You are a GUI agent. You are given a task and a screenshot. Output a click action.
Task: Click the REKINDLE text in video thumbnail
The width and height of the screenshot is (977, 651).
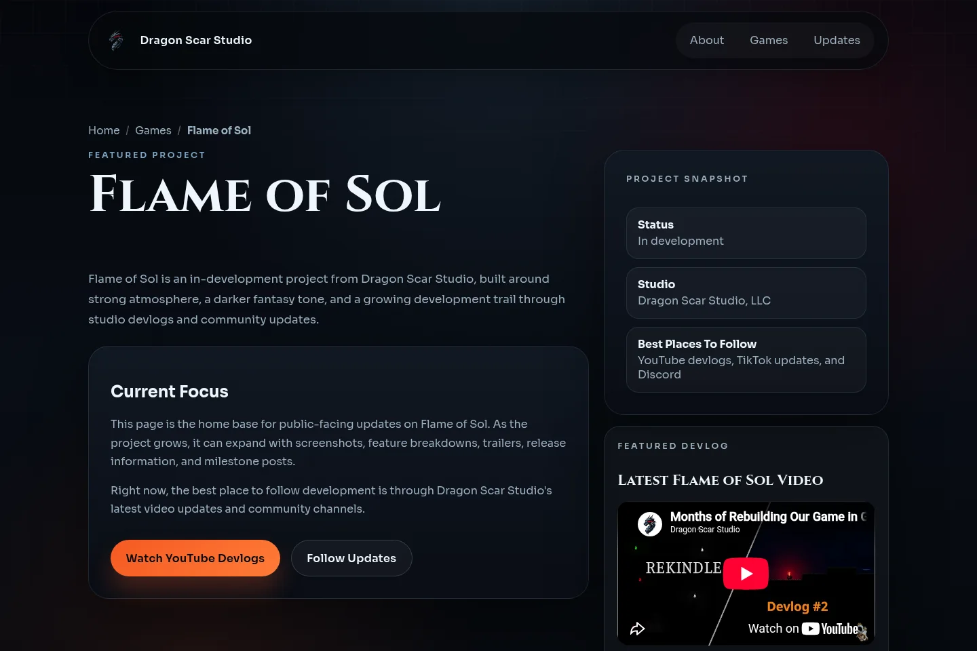(x=683, y=568)
